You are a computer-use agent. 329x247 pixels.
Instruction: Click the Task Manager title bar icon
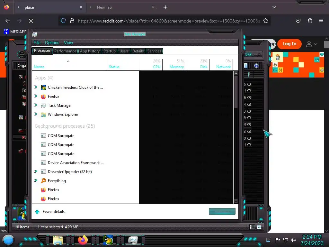35,34
